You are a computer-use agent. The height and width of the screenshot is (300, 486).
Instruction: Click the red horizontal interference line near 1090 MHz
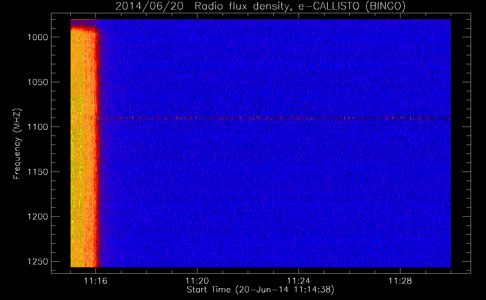[x=261, y=118]
